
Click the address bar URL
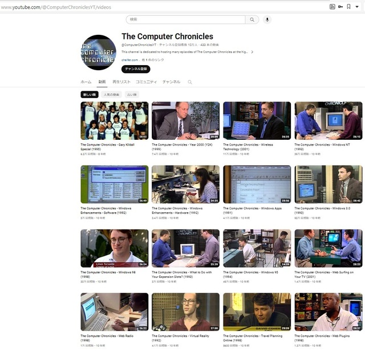[56, 7]
